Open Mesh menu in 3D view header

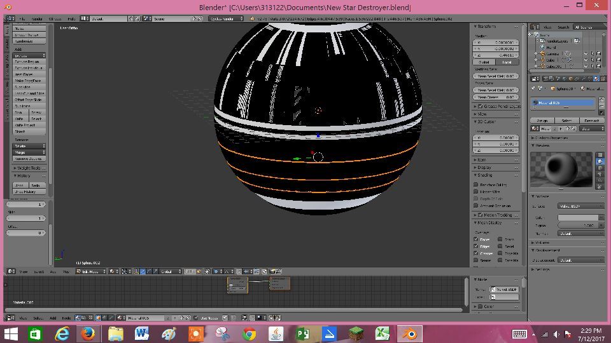66,271
